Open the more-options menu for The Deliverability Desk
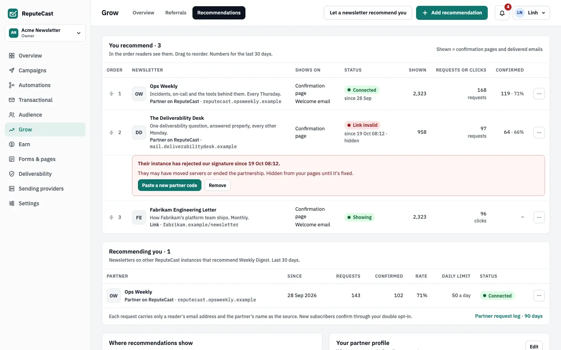The width and height of the screenshot is (561, 350). click(x=539, y=133)
